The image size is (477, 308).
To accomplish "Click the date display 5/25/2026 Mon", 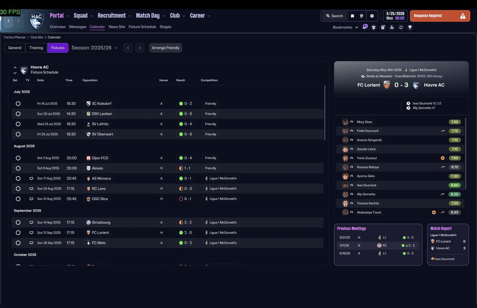I will click(x=395, y=16).
